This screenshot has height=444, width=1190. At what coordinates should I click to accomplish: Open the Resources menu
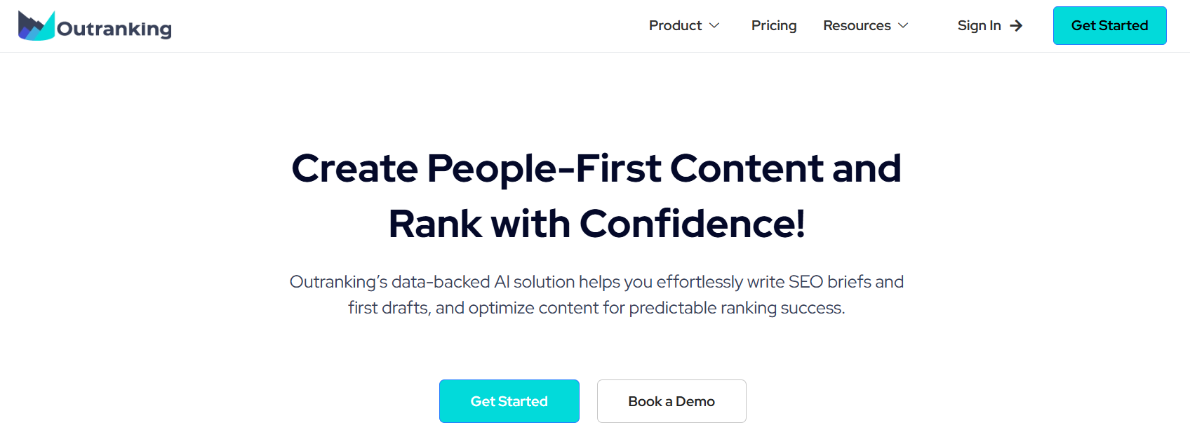tap(857, 26)
